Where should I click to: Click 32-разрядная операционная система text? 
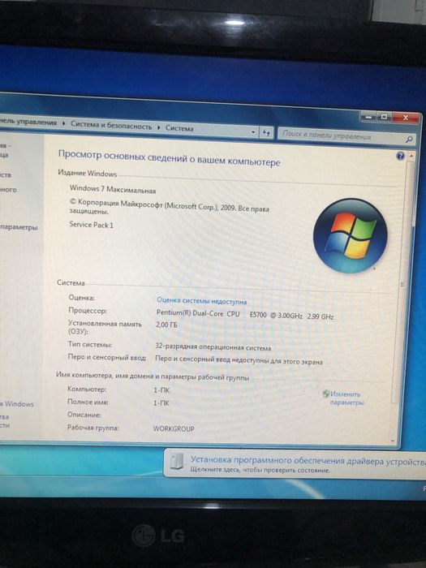(x=213, y=347)
